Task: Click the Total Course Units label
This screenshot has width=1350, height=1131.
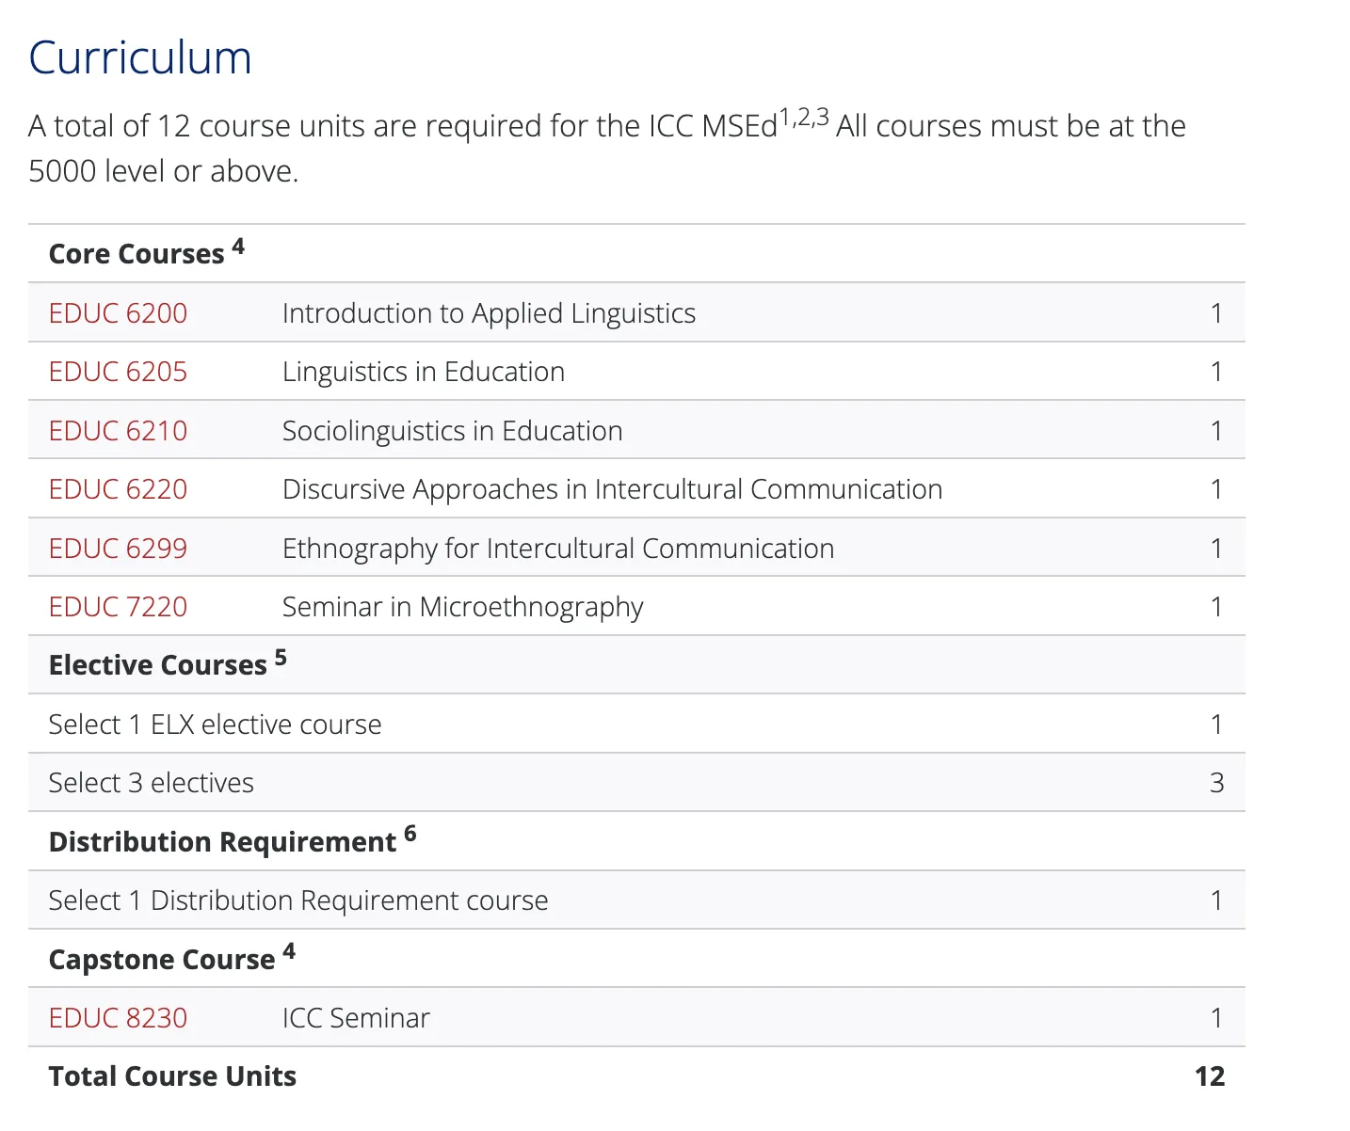Action: click(x=172, y=1076)
